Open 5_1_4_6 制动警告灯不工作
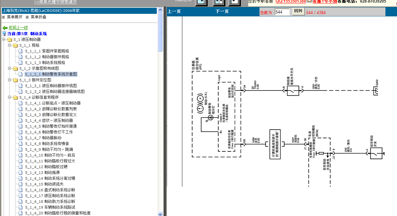This screenshot has height=216, width=397. [49, 132]
